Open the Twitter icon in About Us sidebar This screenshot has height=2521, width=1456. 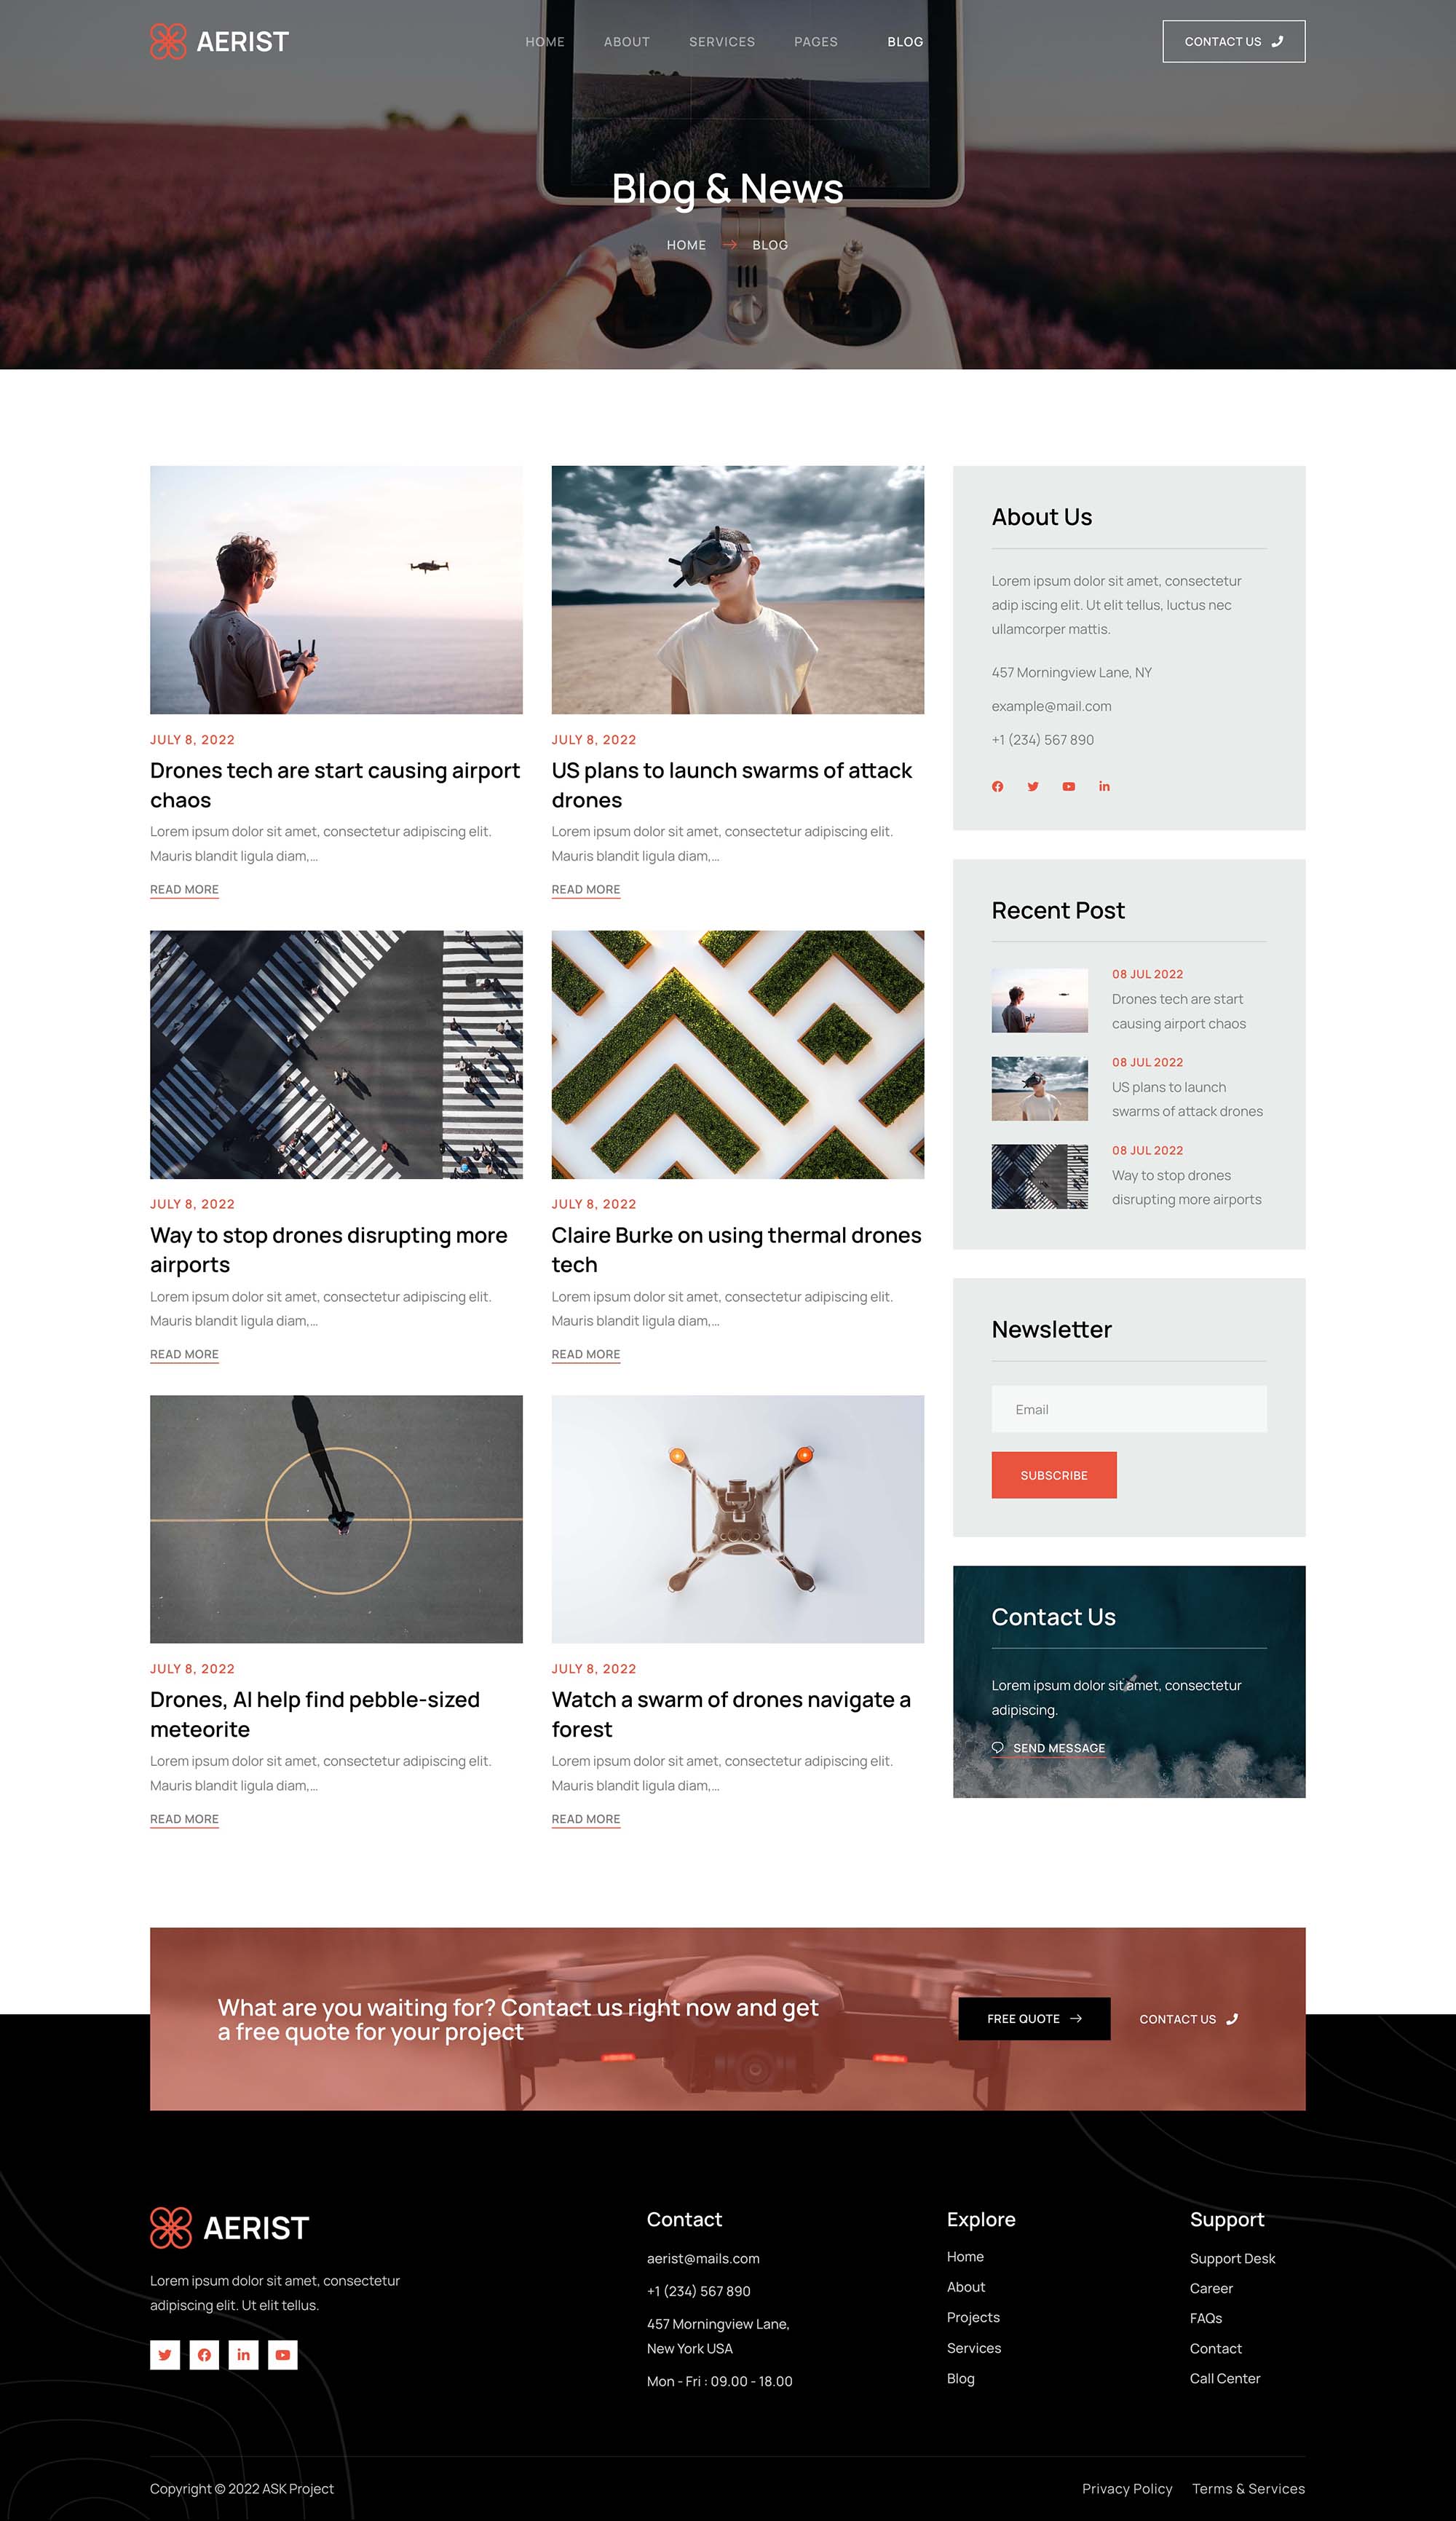click(x=1033, y=786)
